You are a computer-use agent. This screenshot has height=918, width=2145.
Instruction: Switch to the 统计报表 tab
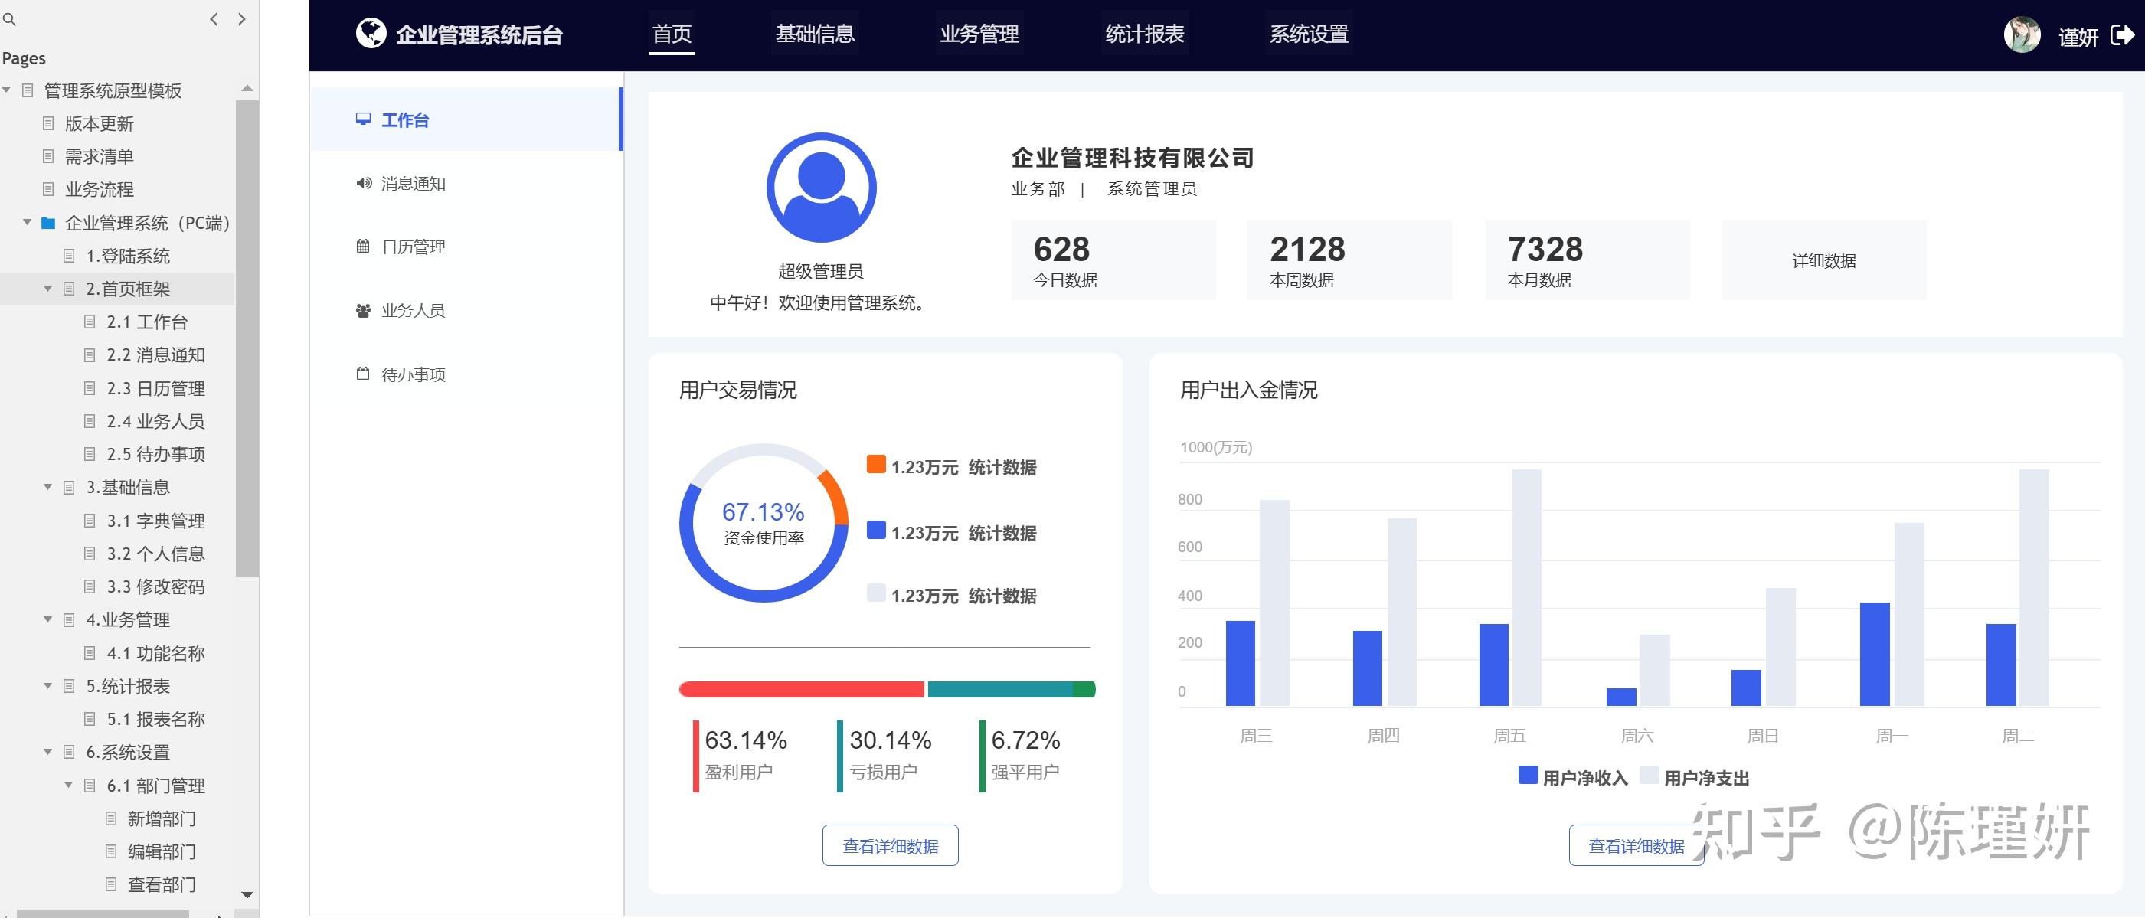pos(1146,34)
